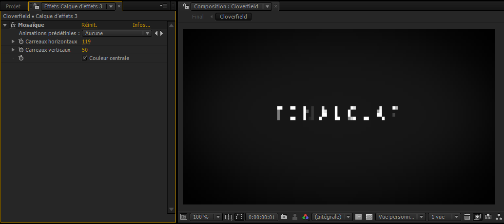This screenshot has width=504, height=224.
Task: Expand Carreaux verticaux property
Action: pyautogui.click(x=13, y=50)
